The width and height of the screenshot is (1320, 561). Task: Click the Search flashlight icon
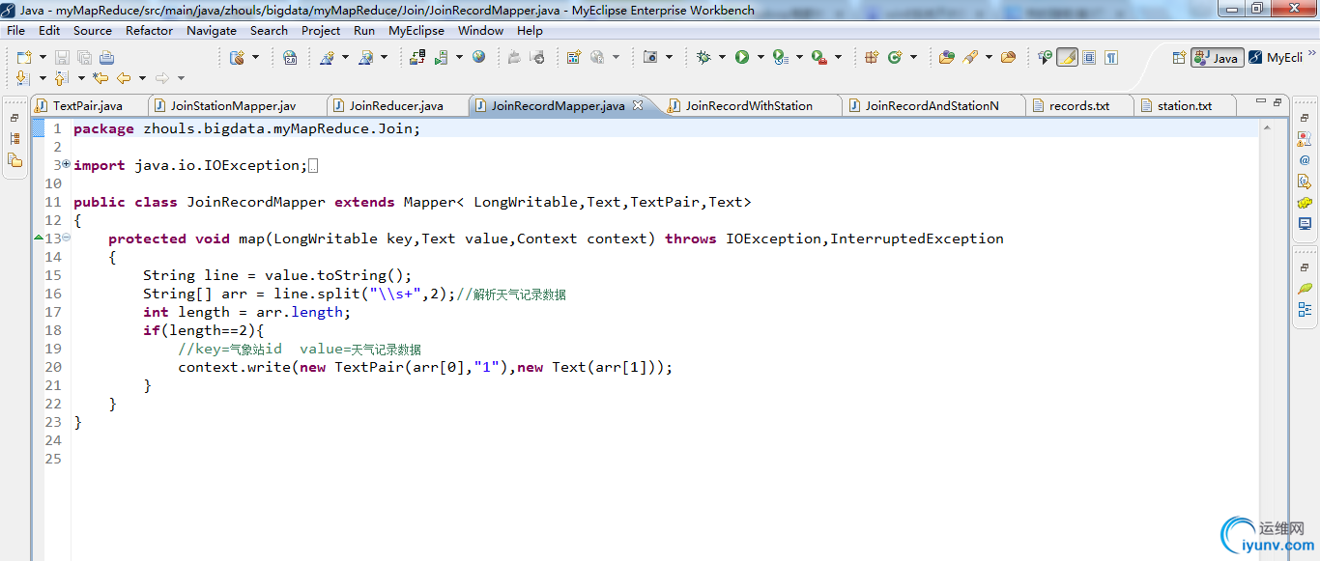[x=970, y=57]
